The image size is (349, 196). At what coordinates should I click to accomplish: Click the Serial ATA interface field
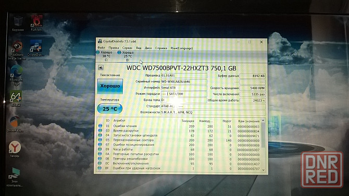coord(184,88)
